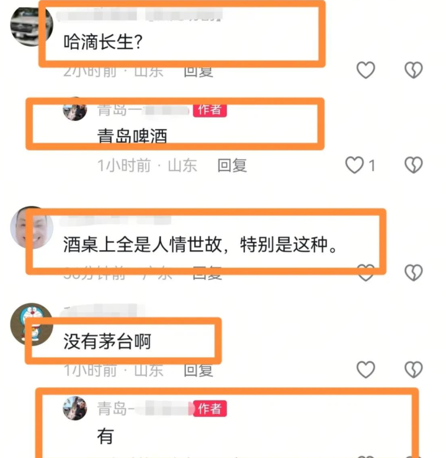Select the '酒桌上全是人情世故，特别是这种。' comment text
Viewport: 446px width, 458px height.
[200, 245]
